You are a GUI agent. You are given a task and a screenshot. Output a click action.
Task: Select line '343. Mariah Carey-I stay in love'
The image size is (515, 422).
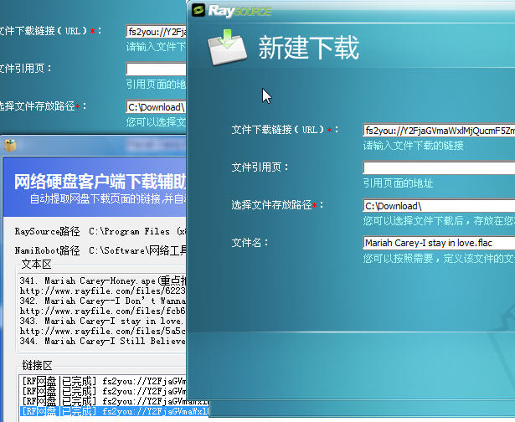[x=103, y=321]
